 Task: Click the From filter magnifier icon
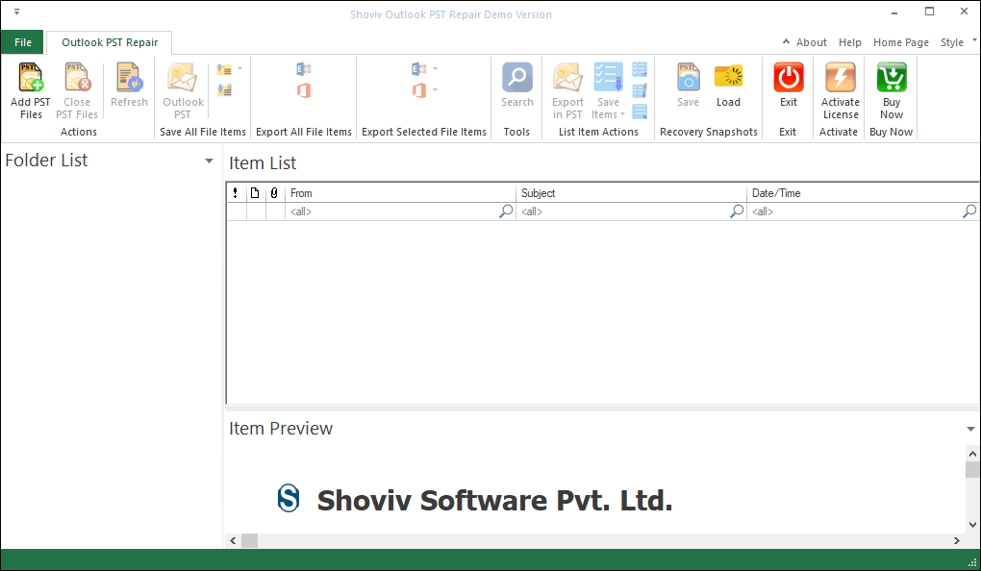506,211
